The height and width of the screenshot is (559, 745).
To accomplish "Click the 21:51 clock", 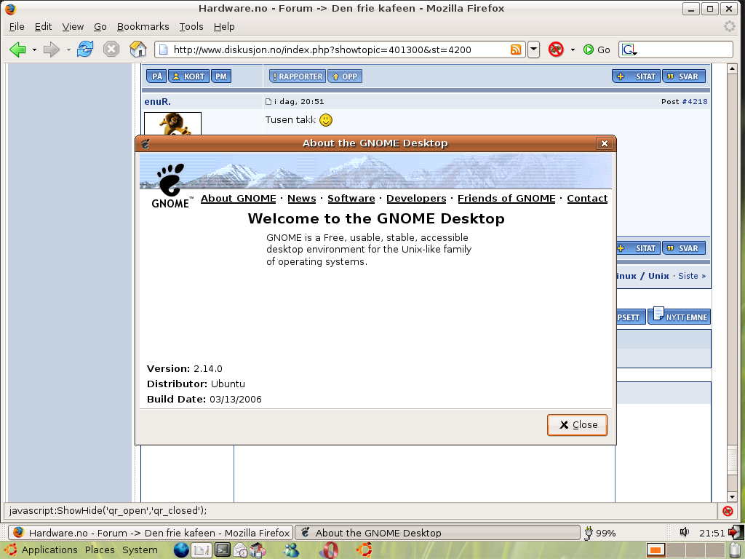I will [712, 533].
